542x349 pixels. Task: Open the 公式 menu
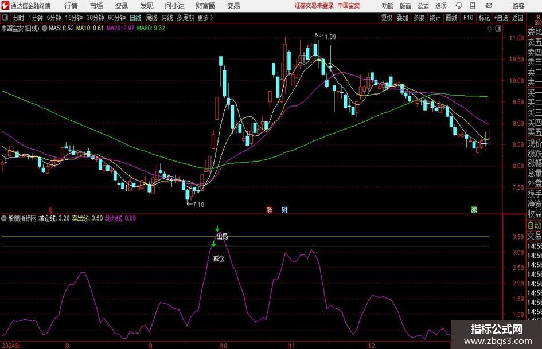[x=423, y=6]
